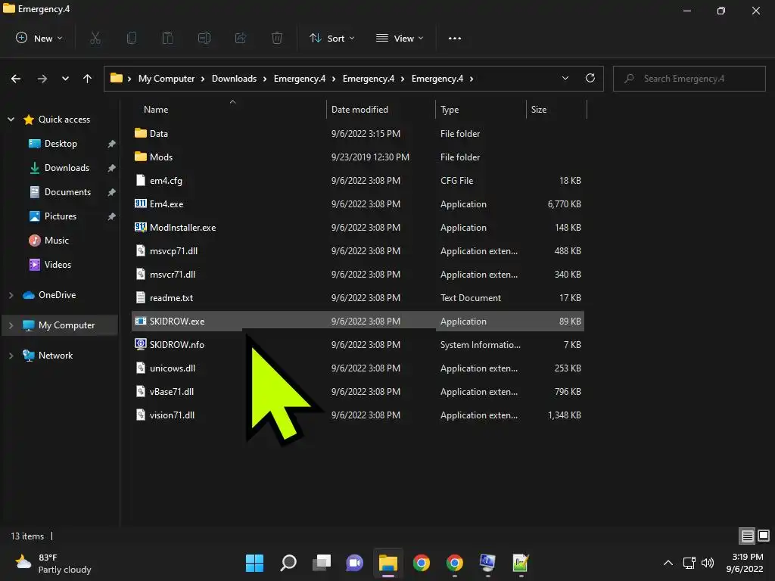Select the readme.txt file

tap(171, 298)
